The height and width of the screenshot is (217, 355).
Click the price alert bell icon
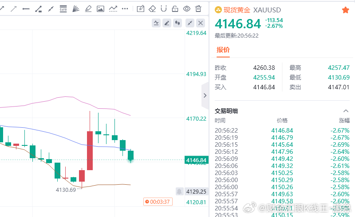179,191
